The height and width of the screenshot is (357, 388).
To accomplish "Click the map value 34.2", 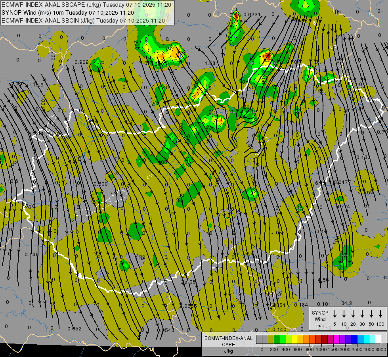I will point(347,303).
